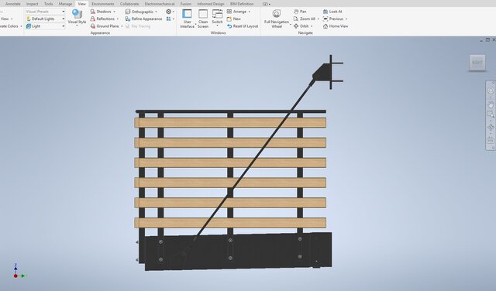The width and height of the screenshot is (496, 291).
Task: Click the navigation bar Zoom window icon
Action: (491, 115)
